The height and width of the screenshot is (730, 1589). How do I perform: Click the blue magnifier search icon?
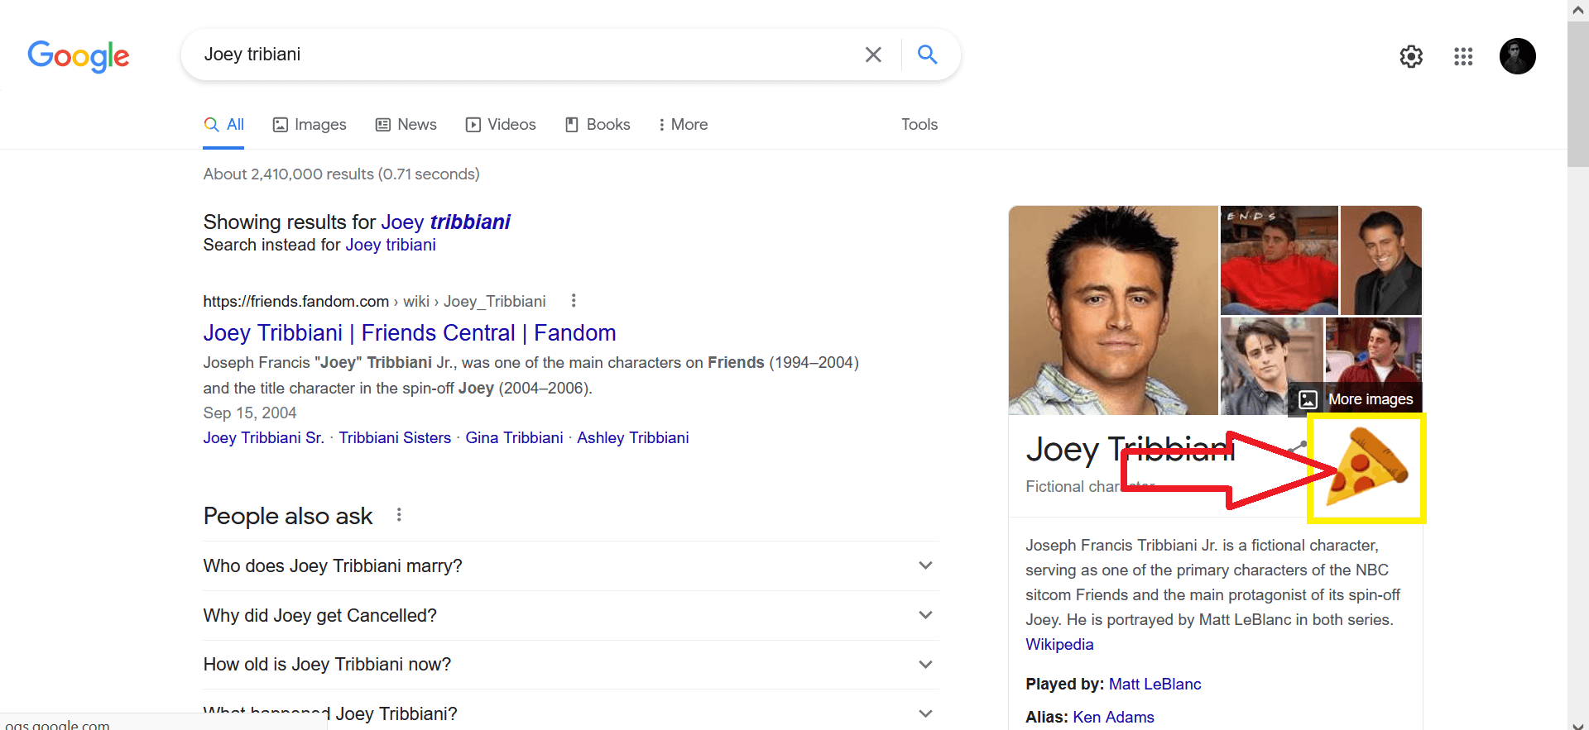point(928,55)
